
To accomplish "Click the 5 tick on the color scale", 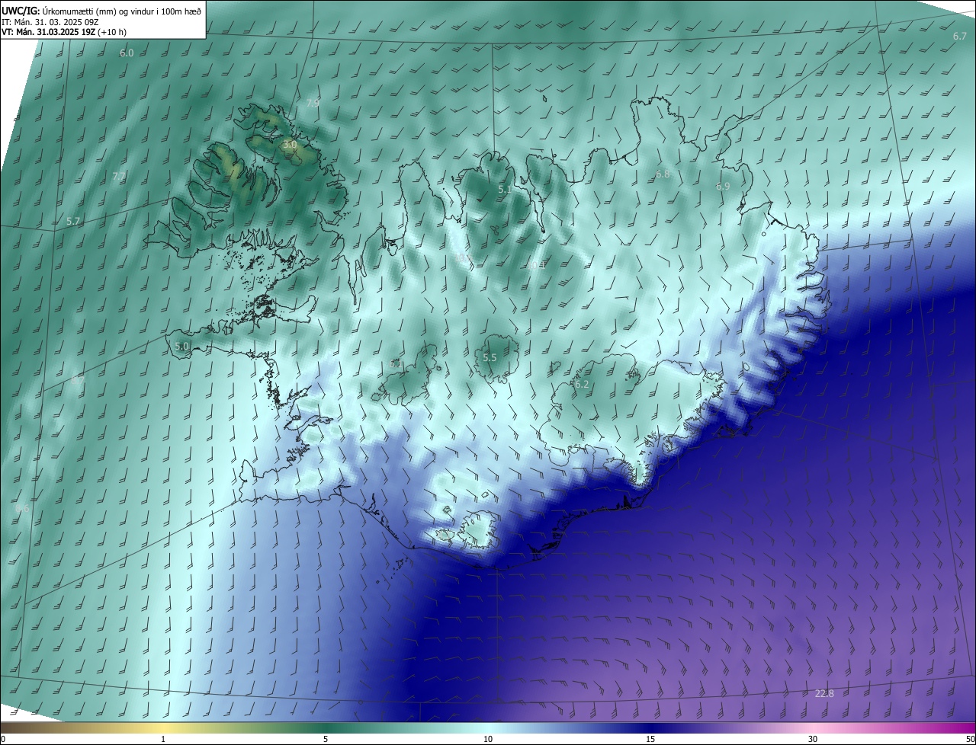I will 326,740.
